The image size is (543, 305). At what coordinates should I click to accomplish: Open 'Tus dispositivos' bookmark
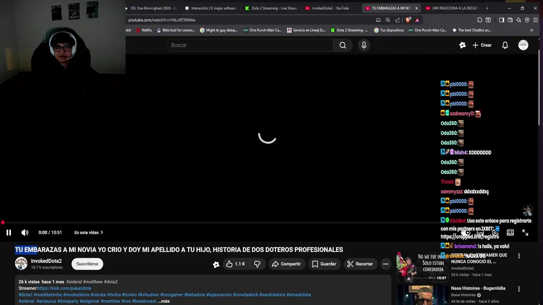point(389,30)
